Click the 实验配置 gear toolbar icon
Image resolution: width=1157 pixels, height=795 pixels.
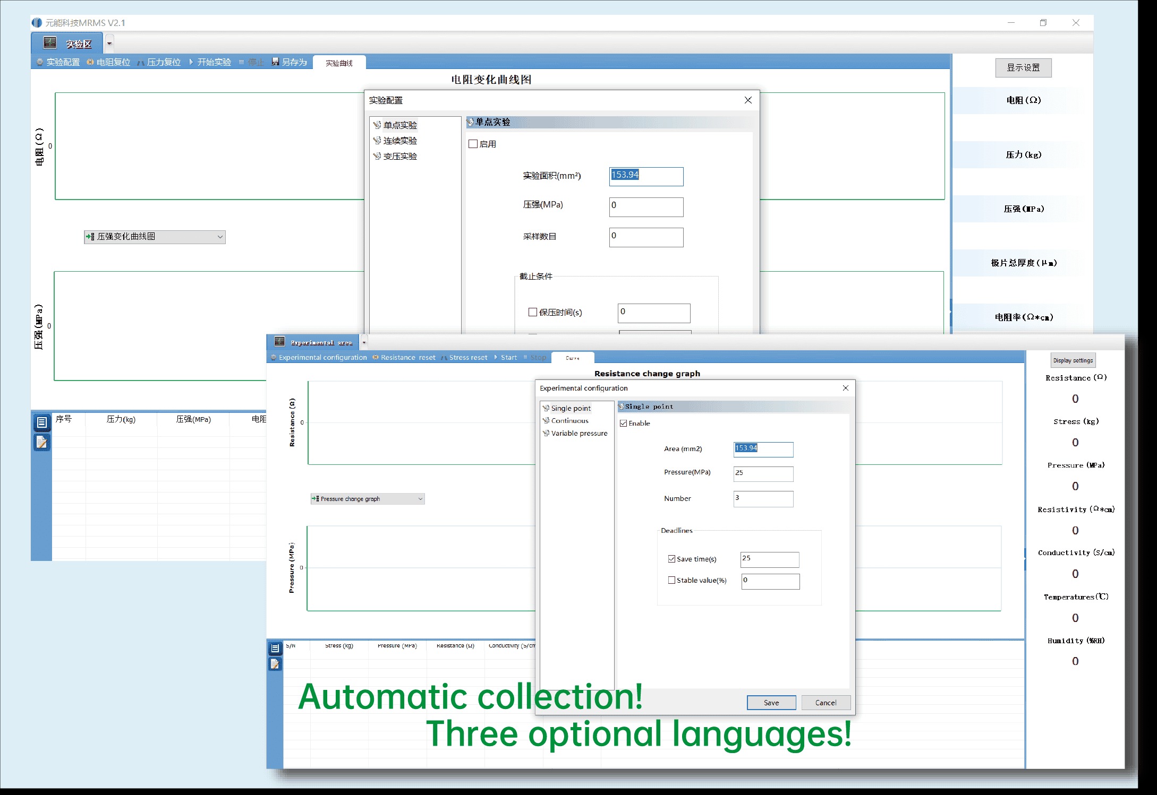[40, 62]
